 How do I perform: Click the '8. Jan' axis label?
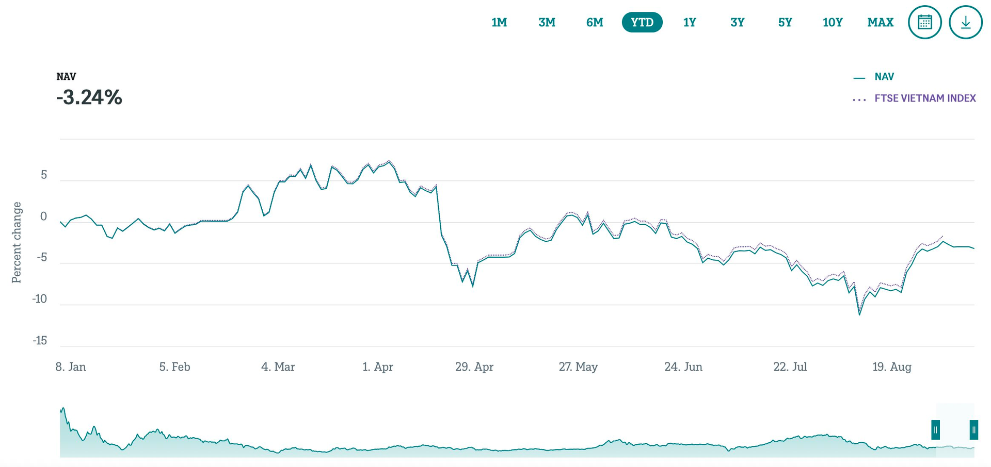tap(71, 367)
